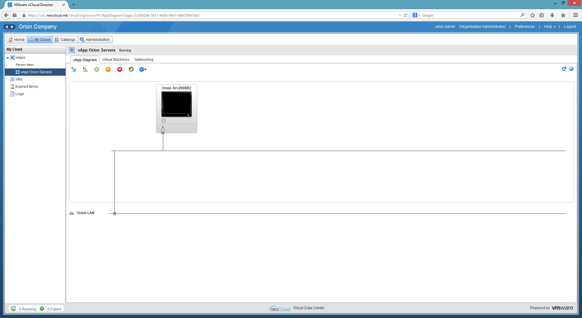Screen dimensions: 582x318
Task: Click the Logout link
Action: [570, 27]
